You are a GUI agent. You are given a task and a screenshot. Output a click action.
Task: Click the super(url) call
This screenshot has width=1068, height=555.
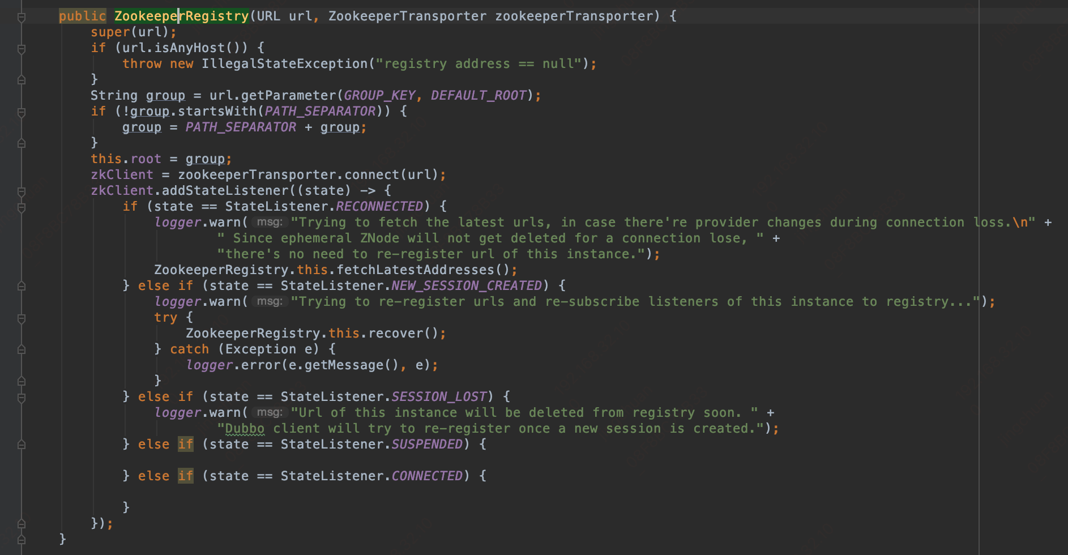tap(130, 32)
